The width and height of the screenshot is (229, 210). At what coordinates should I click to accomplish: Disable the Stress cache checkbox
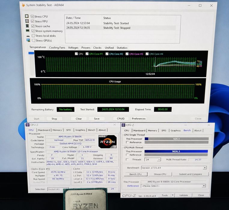pyautogui.click(x=33, y=26)
